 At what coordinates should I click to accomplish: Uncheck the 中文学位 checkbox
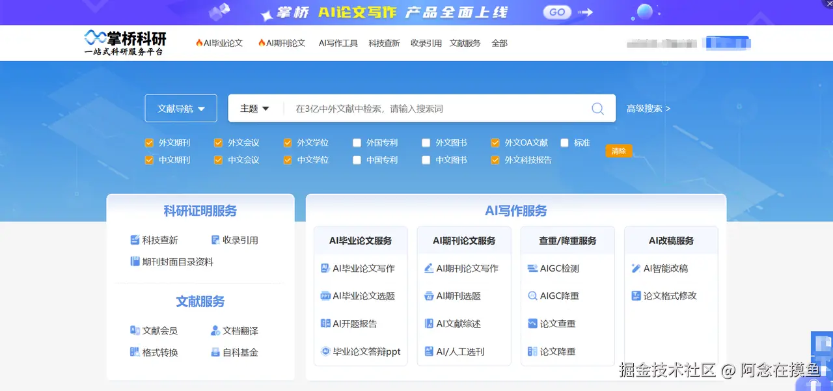point(288,159)
